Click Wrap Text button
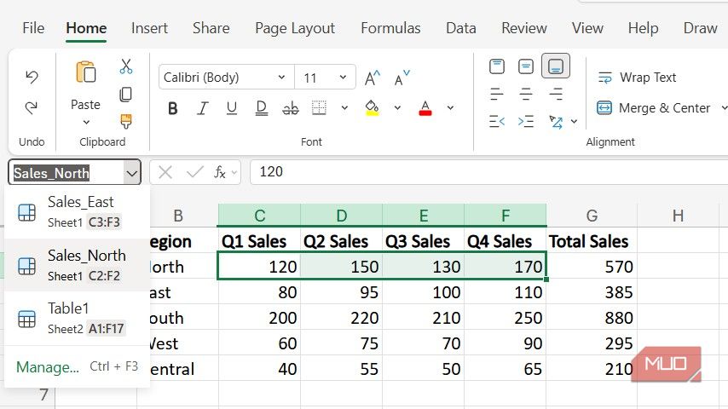 [x=637, y=78]
